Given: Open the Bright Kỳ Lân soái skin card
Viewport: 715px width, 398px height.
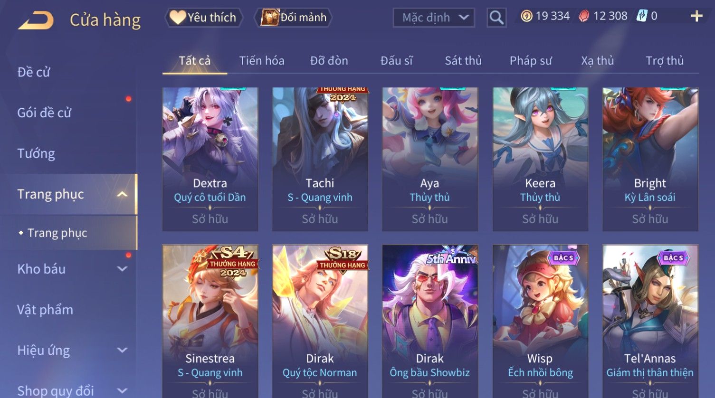Looking at the screenshot, I should [x=650, y=159].
